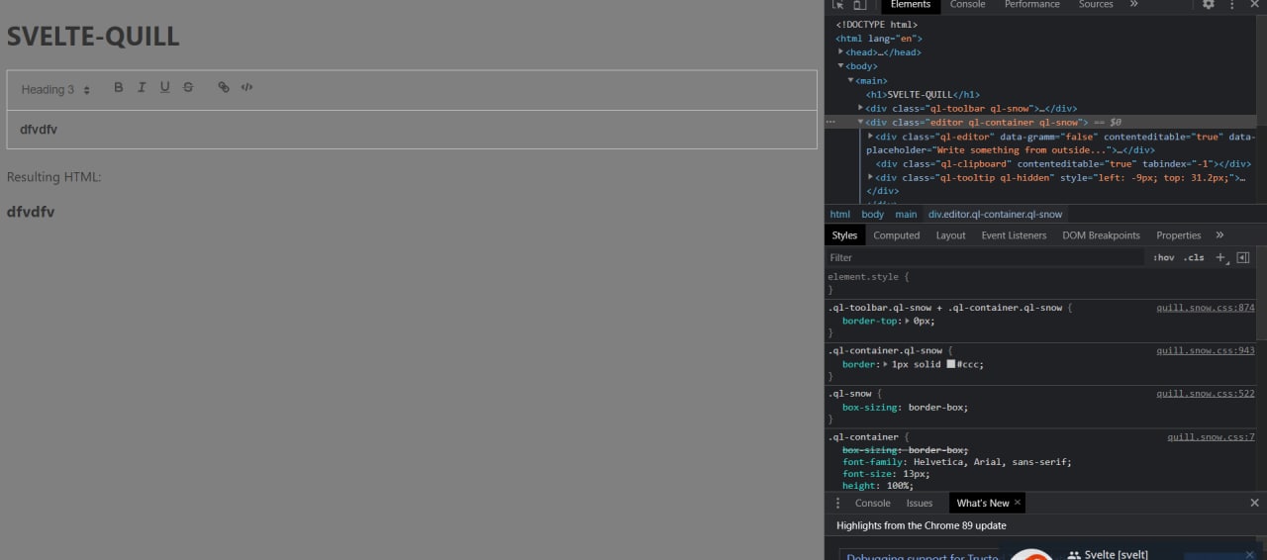
Task: Close the What's New tab
Action: pyautogui.click(x=1017, y=503)
